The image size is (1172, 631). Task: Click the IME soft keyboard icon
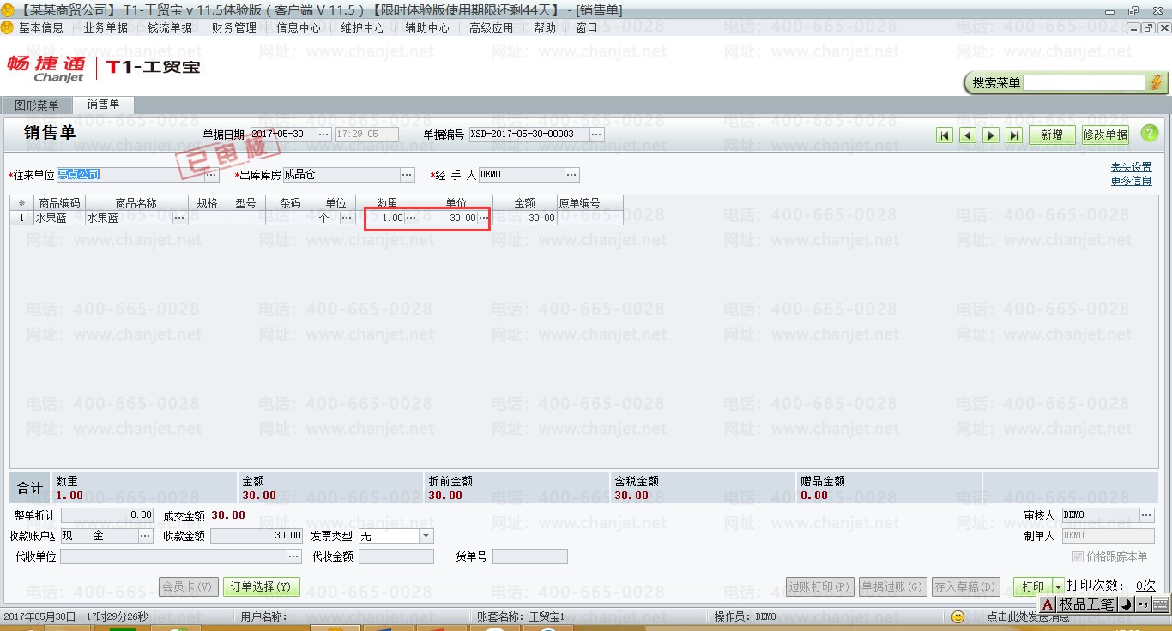[x=1161, y=604]
